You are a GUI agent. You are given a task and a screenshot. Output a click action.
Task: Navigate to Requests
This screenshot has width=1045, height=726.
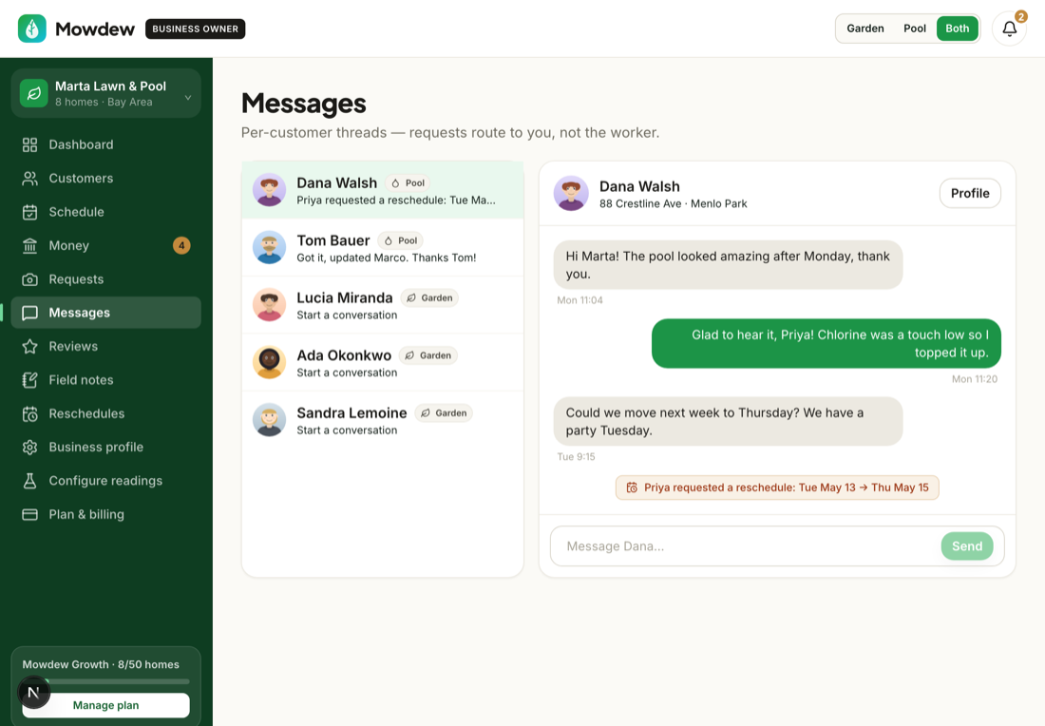106,279
